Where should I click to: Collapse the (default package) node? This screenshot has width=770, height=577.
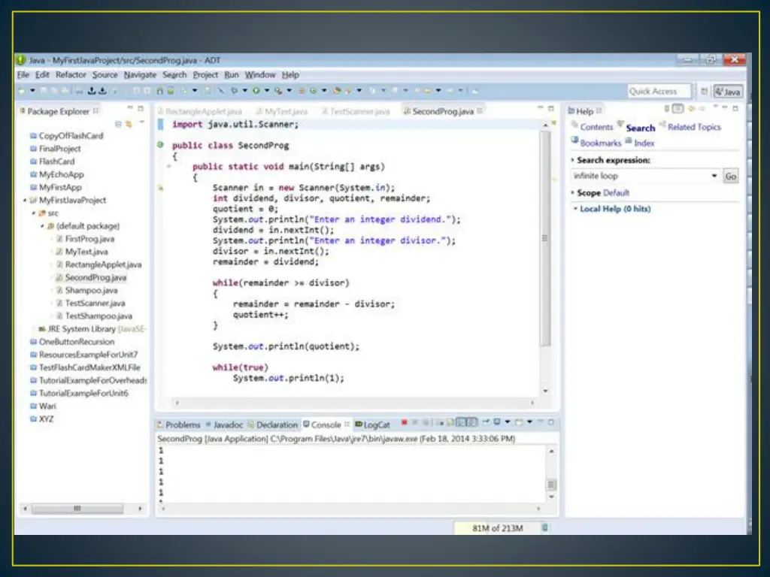42,226
